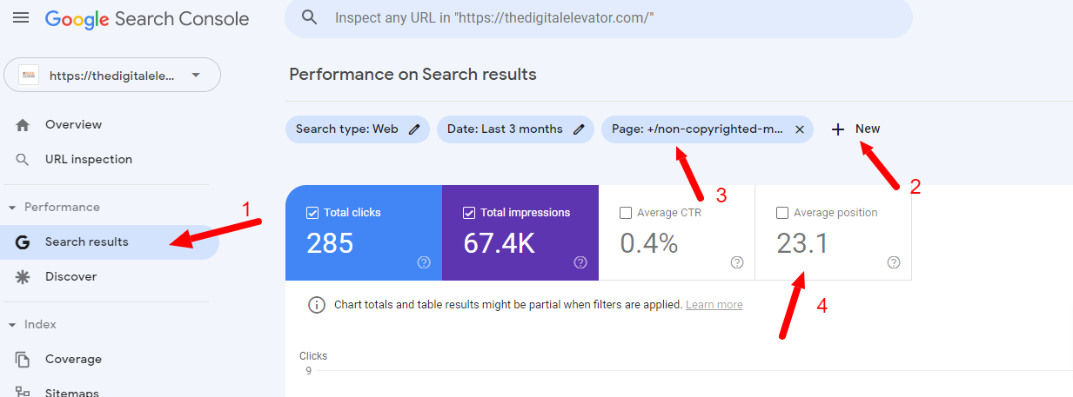Click the info icon beside chart totals notice
Image resolution: width=1073 pixels, height=397 pixels.
tap(317, 305)
